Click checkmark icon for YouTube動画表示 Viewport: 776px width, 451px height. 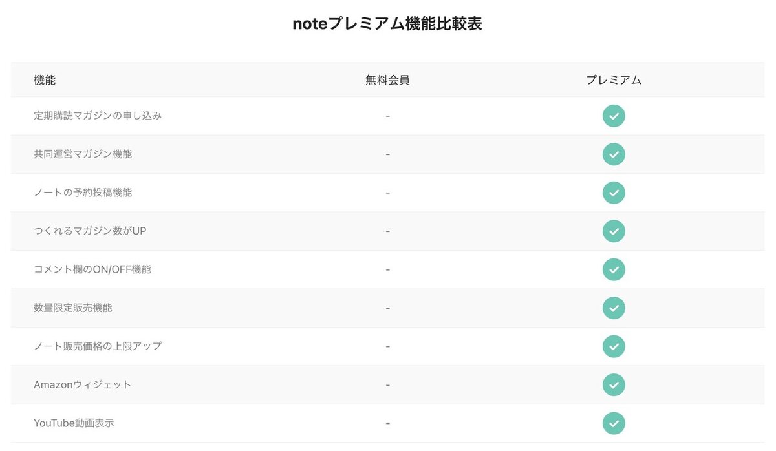click(614, 423)
